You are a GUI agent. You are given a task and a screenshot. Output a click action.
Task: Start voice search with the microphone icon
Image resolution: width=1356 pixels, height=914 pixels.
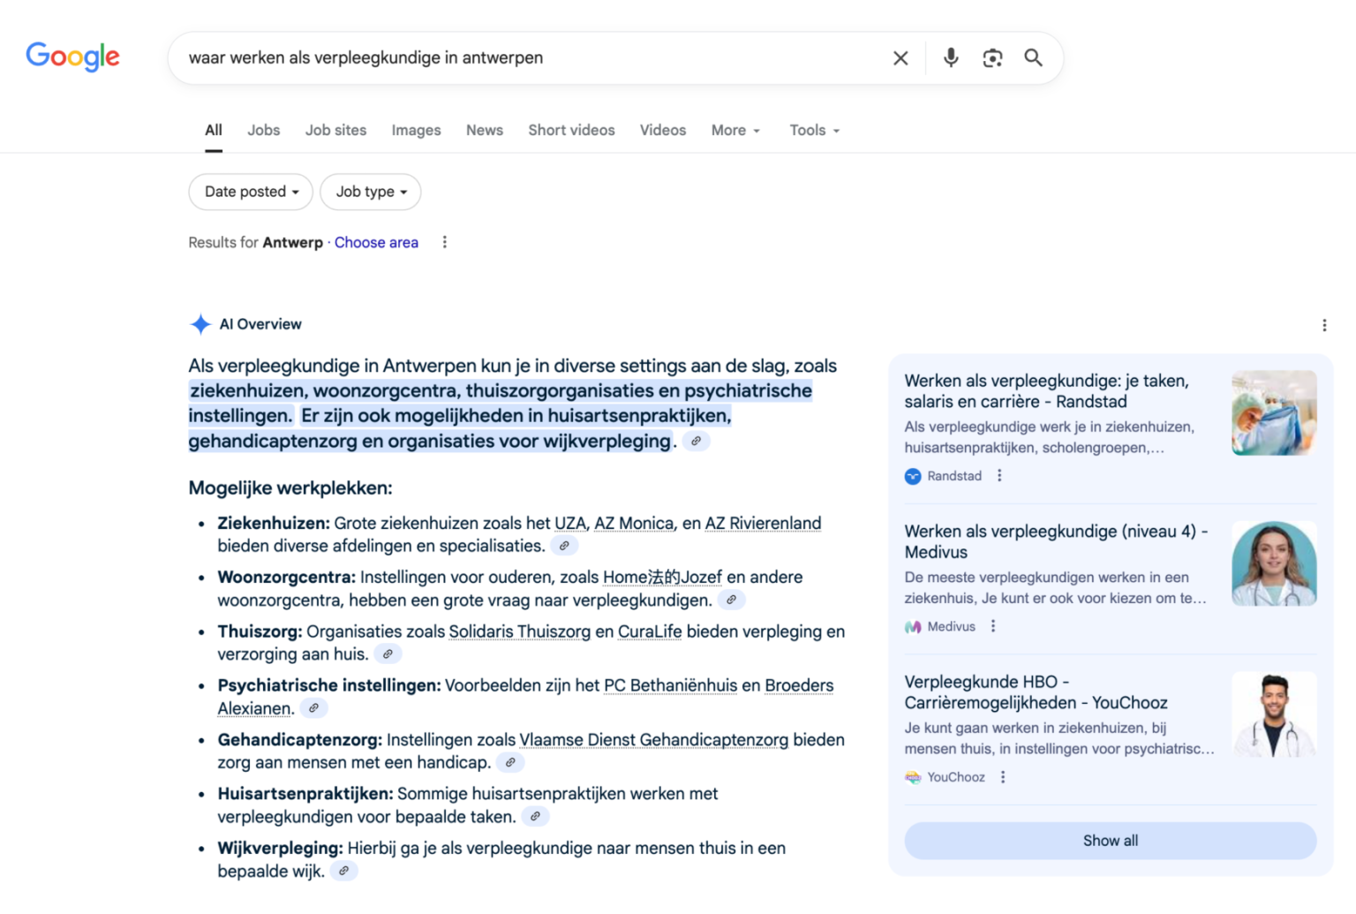point(951,58)
